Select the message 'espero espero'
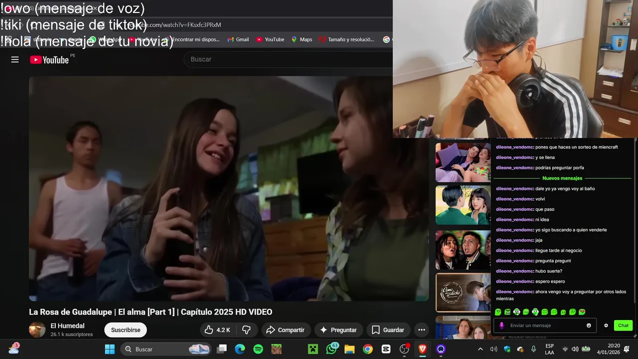Viewport: 638px width, 359px height. point(550,282)
